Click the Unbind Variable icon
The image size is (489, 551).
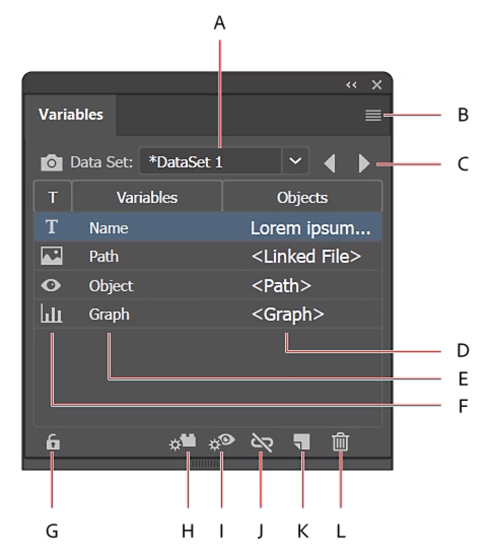pos(262,442)
